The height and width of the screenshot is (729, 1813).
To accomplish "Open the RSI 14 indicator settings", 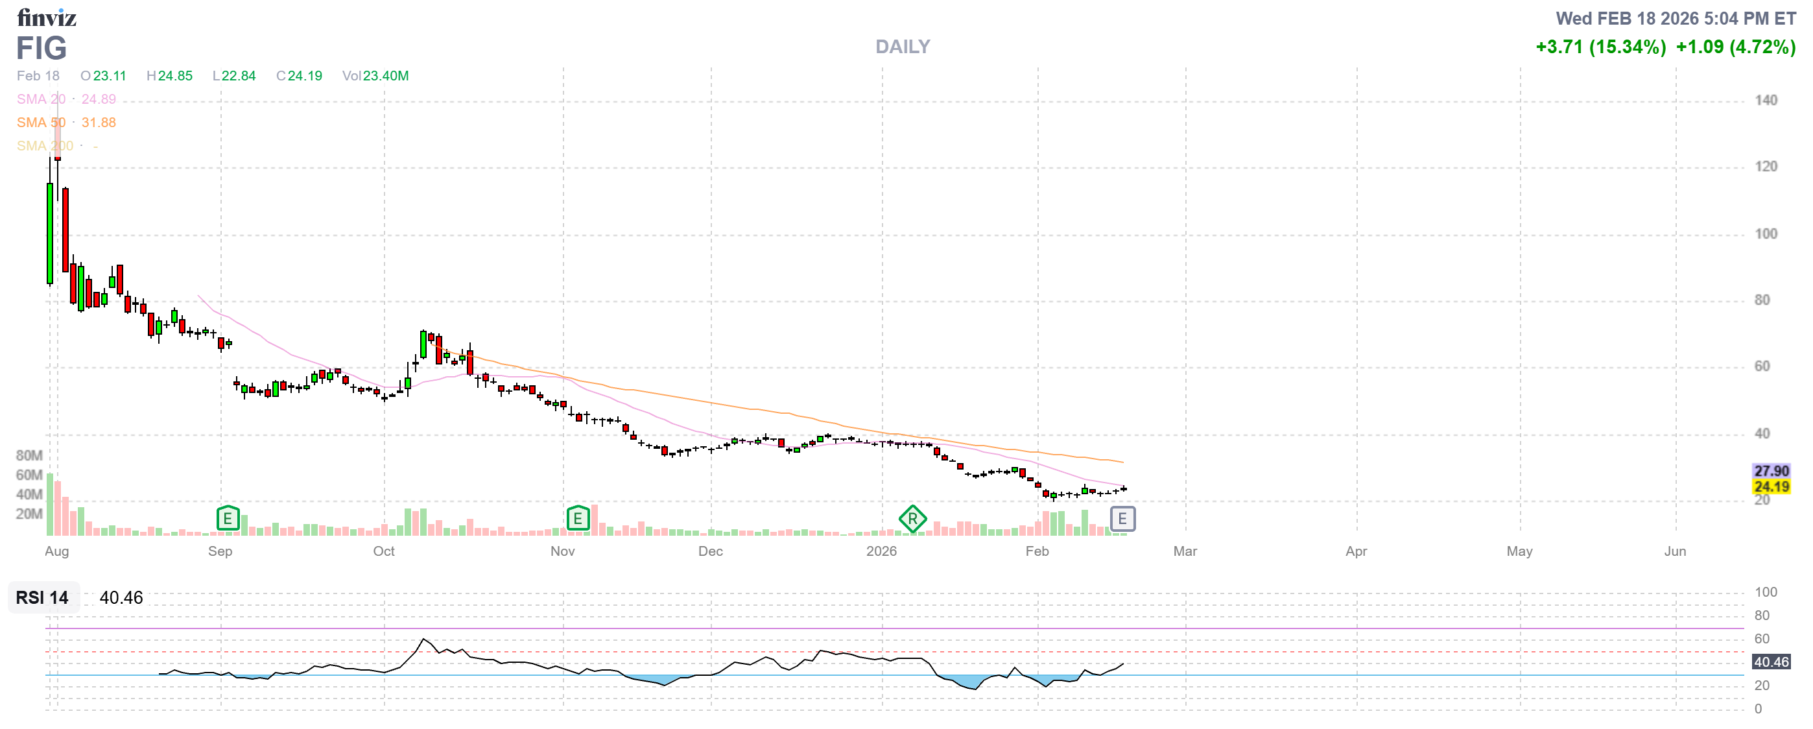I will tap(42, 598).
